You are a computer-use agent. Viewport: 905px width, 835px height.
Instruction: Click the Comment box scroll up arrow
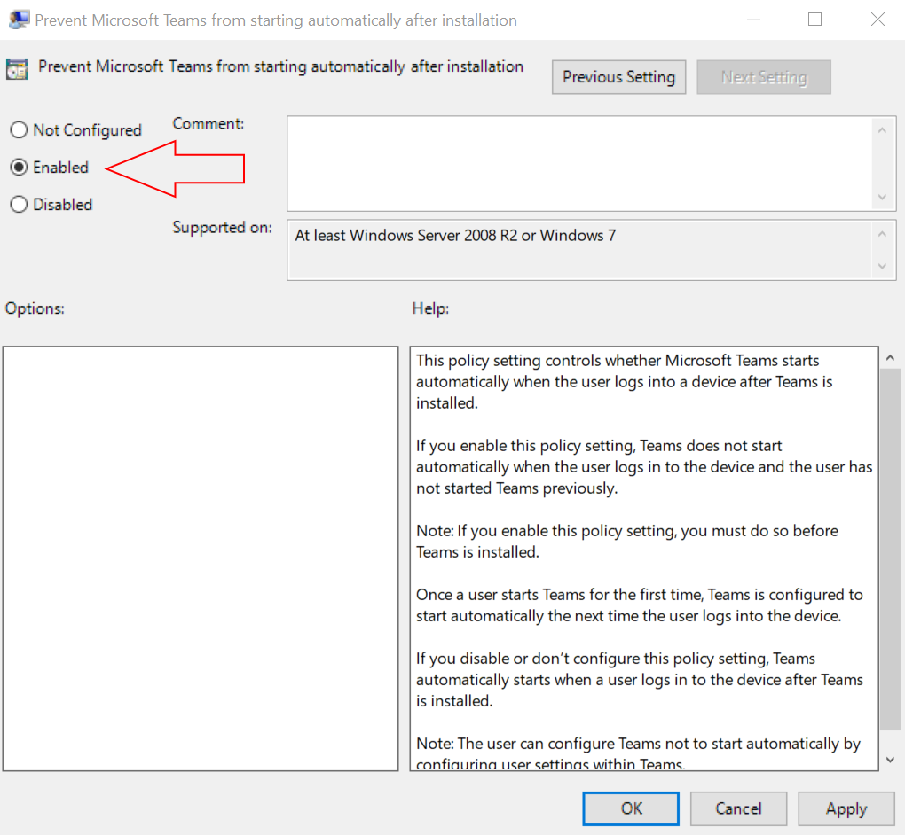click(x=882, y=130)
